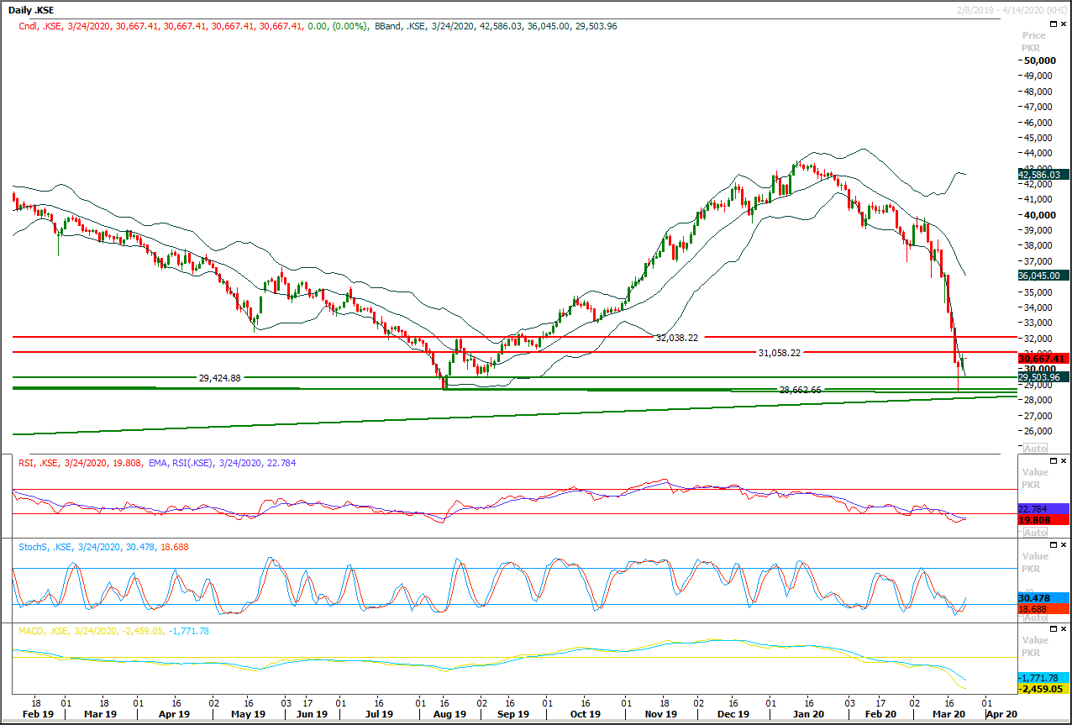The width and height of the screenshot is (1072, 725).
Task: Select the Daily .KSE chart title
Action: pos(29,8)
